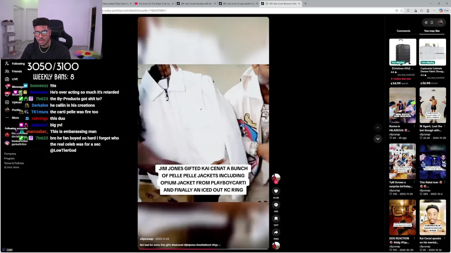
Task: Expand the More sidebar menu
Action: tap(12, 118)
